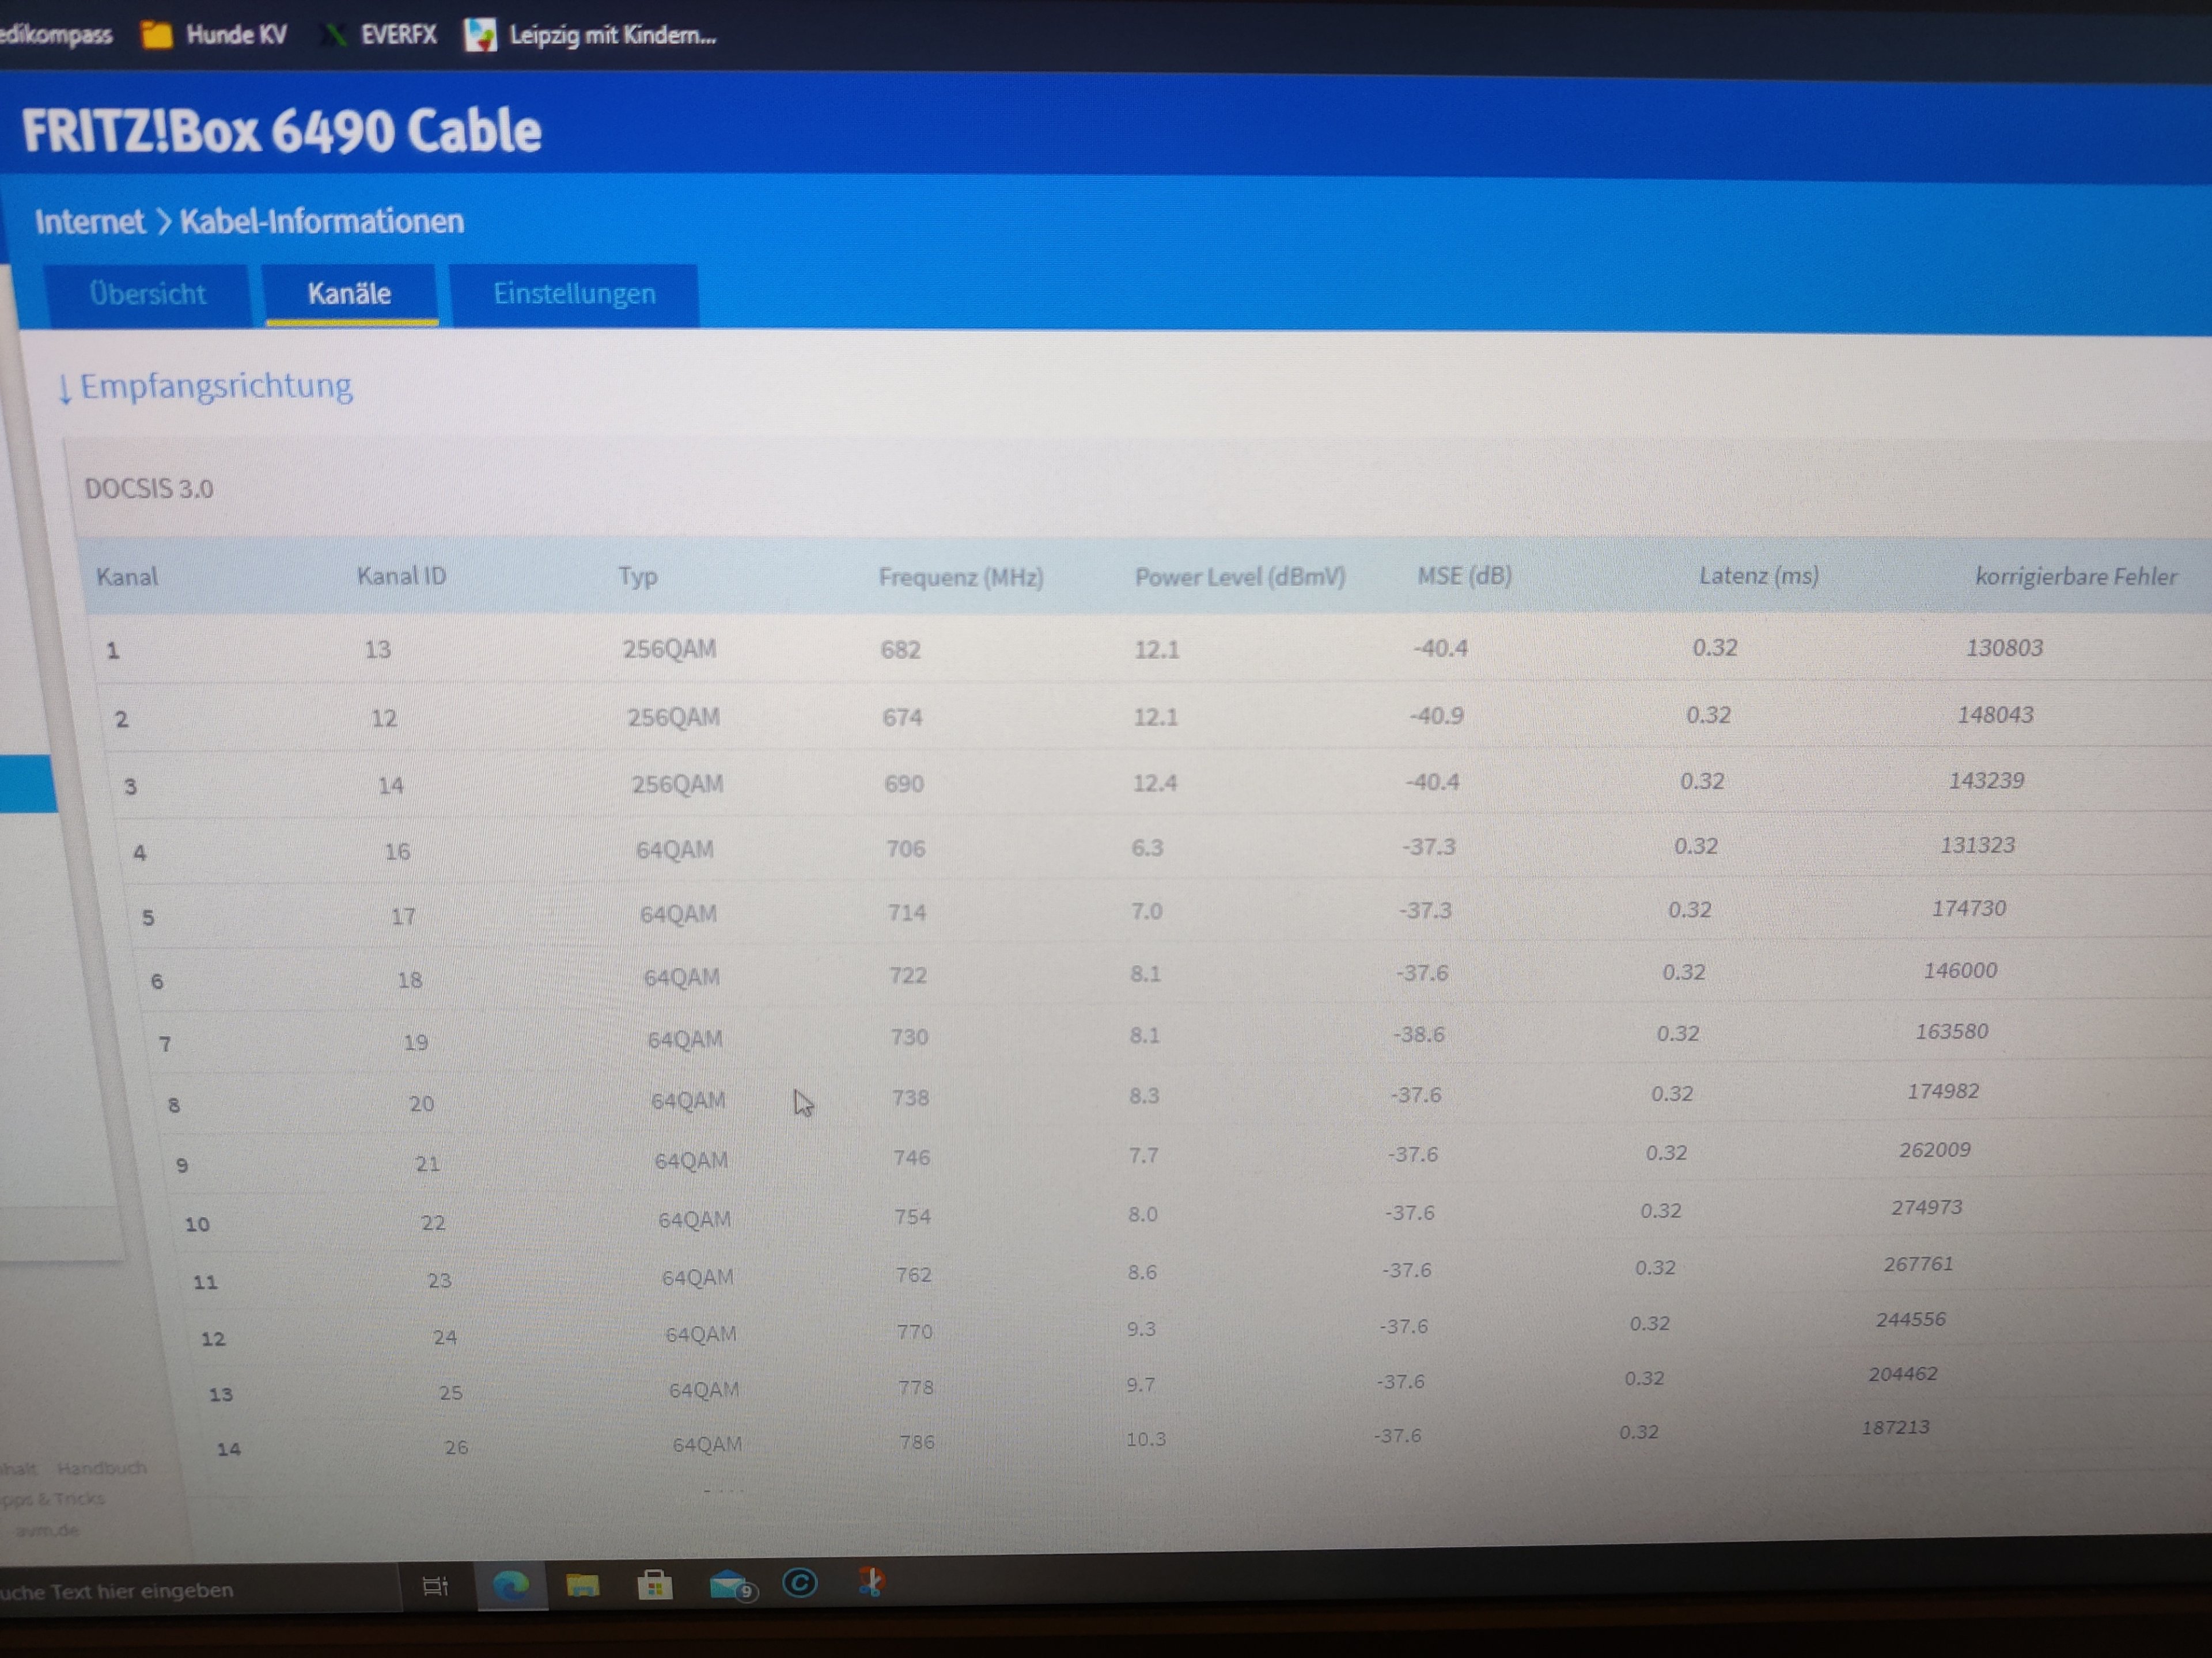The height and width of the screenshot is (1658, 2212).
Task: Open the avm.de footer link
Action: (x=48, y=1530)
